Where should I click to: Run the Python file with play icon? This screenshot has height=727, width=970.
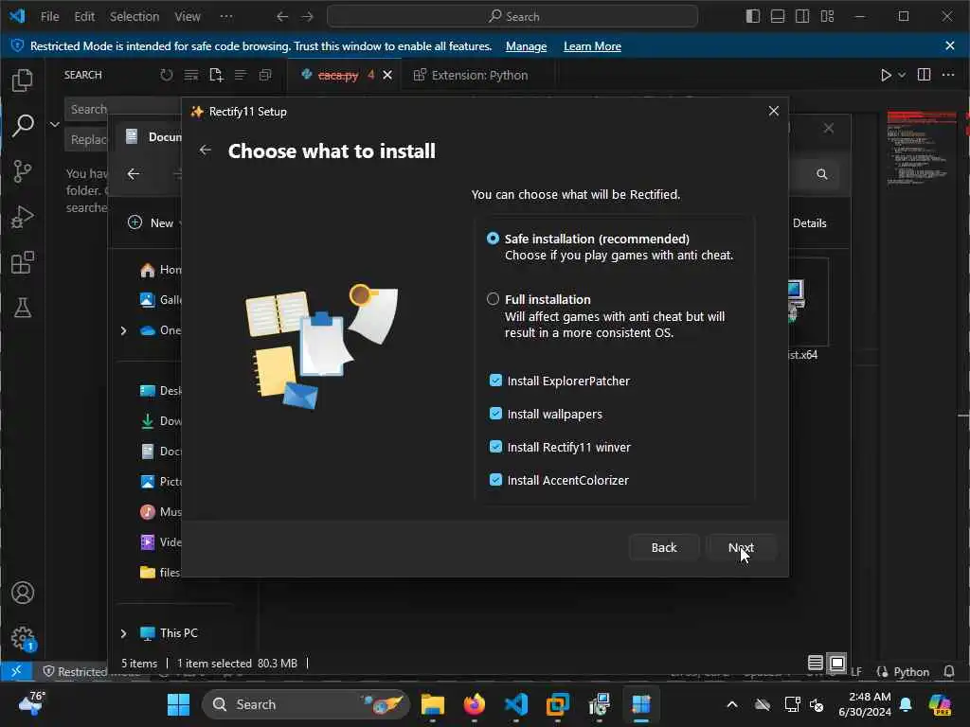click(x=886, y=75)
